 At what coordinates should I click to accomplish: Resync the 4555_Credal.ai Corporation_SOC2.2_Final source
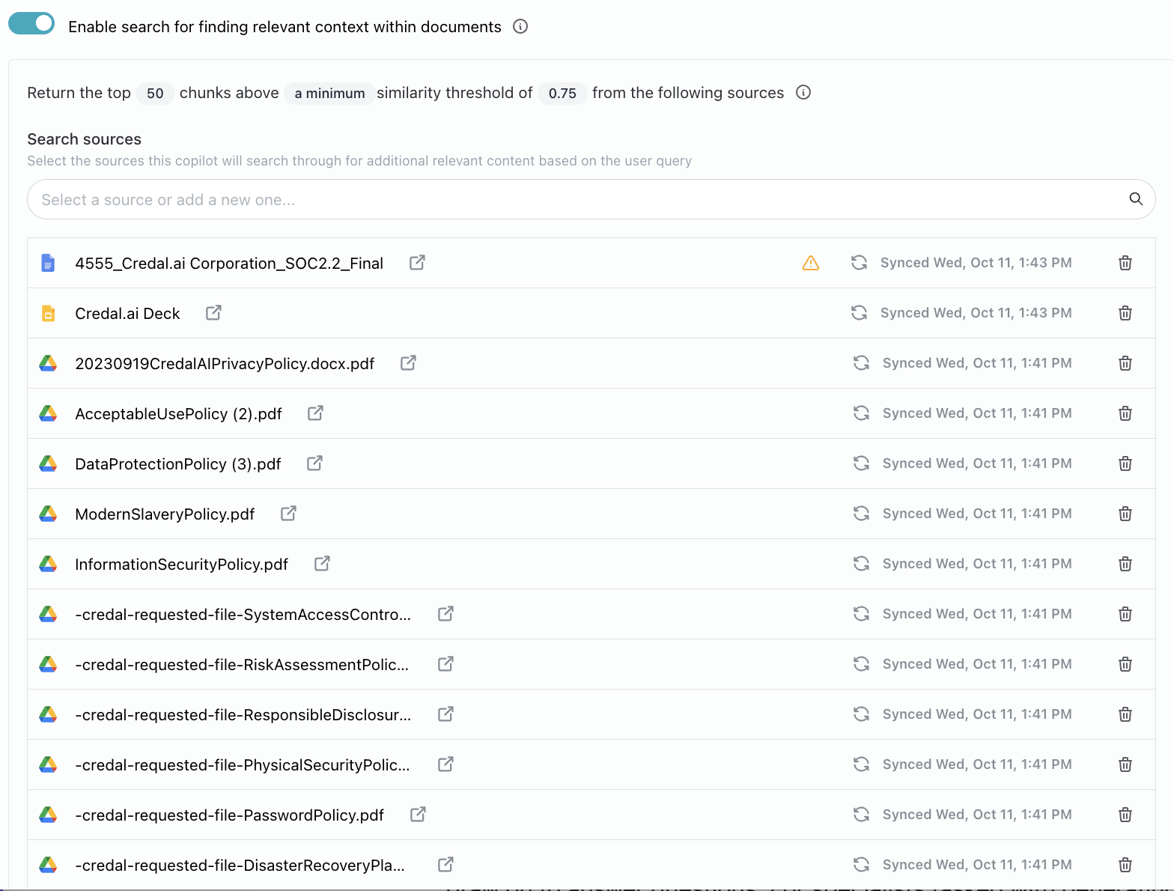coord(859,263)
